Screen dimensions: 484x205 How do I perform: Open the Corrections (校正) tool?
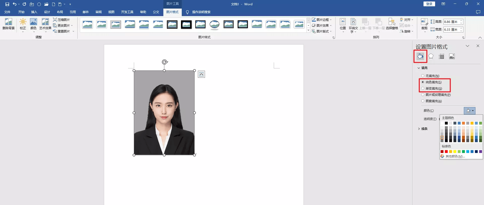click(23, 24)
